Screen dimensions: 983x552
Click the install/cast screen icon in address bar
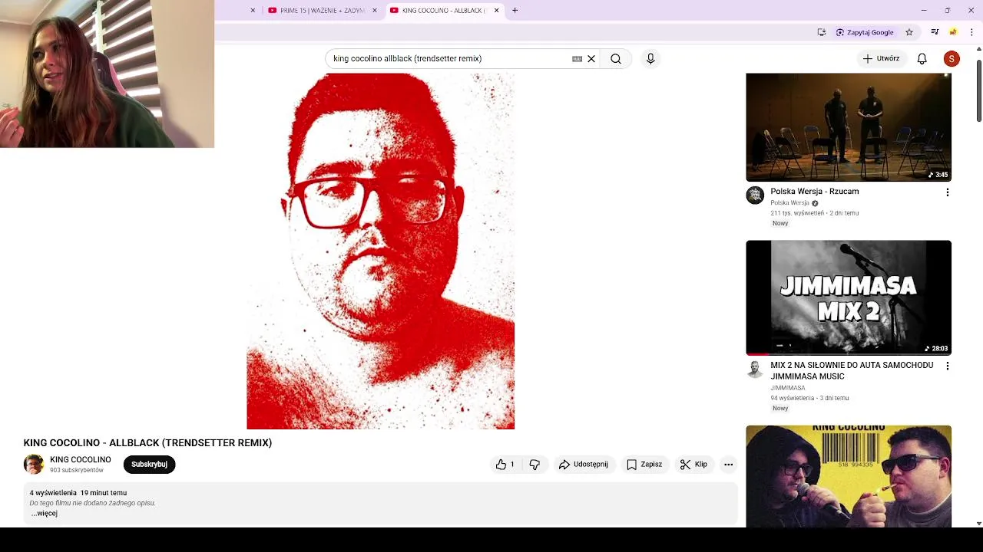pos(822,32)
